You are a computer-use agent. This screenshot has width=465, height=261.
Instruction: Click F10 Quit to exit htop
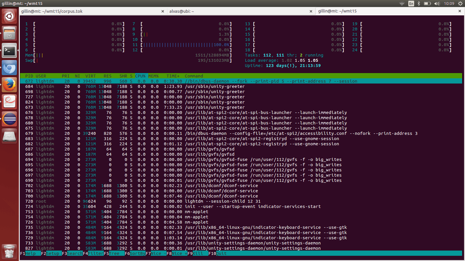point(217,253)
